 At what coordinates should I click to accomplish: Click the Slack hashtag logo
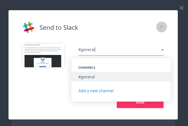click(x=28, y=27)
